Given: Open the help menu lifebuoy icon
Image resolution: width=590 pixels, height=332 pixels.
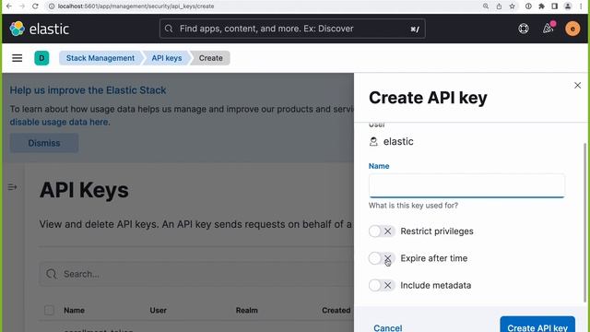Looking at the screenshot, I should pyautogui.click(x=524, y=29).
